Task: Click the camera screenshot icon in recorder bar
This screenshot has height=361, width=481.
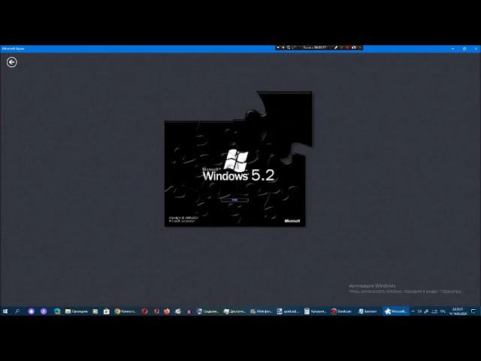Action: (353, 47)
